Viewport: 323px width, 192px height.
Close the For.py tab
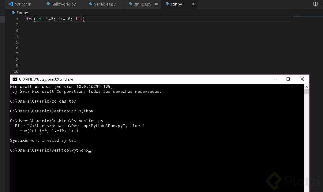tap(193, 4)
